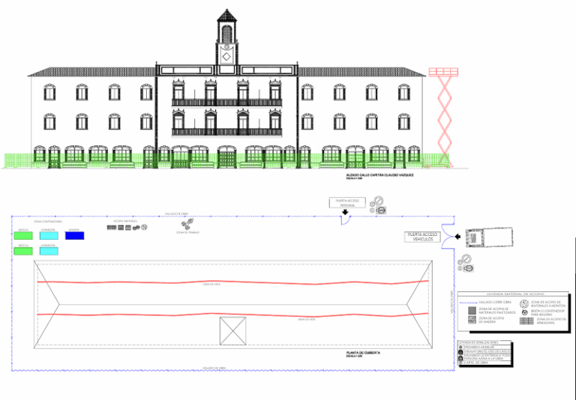Image resolution: width=576 pixels, height=400 pixels.
Task: Select the rebar storage hatch in legend
Action: [526, 321]
